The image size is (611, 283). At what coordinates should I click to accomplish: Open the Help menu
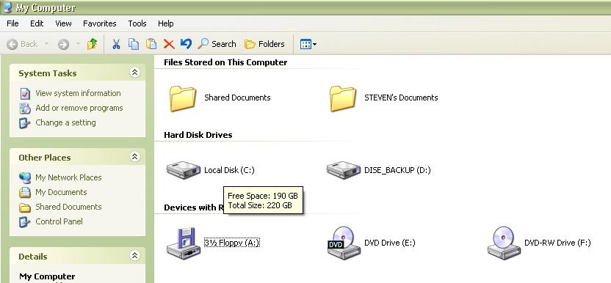click(166, 23)
